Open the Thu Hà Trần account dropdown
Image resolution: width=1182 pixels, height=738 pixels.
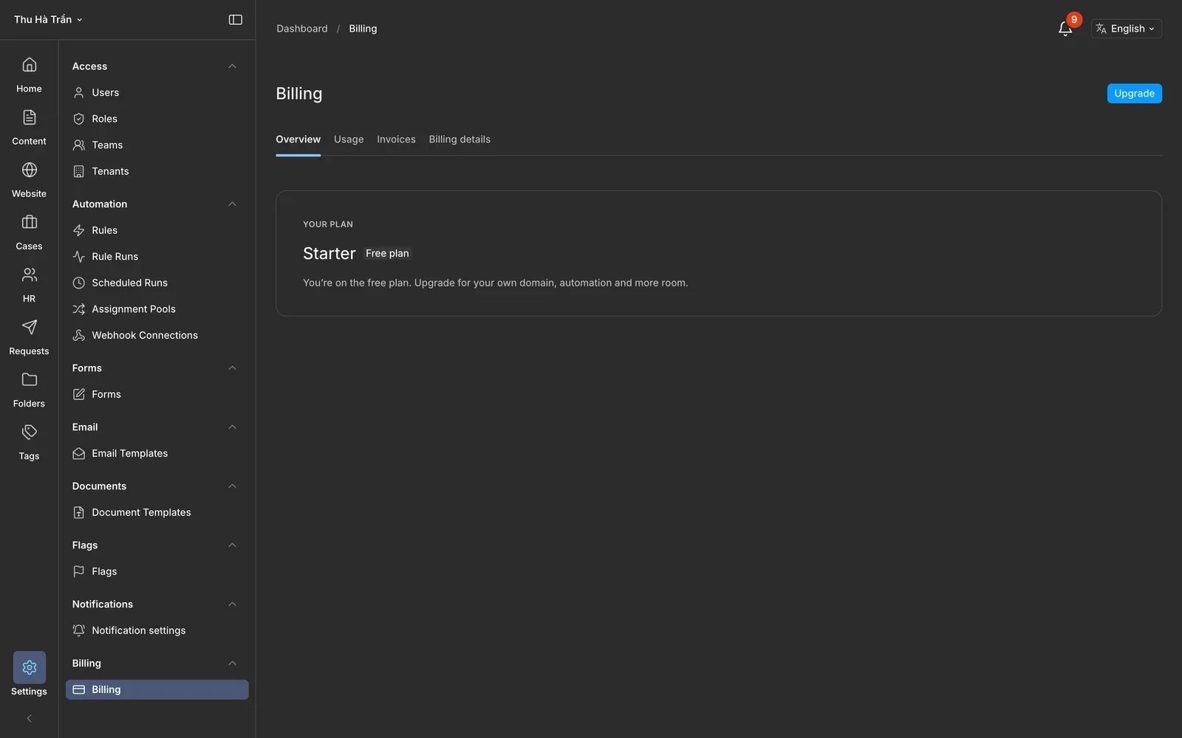[48, 20]
